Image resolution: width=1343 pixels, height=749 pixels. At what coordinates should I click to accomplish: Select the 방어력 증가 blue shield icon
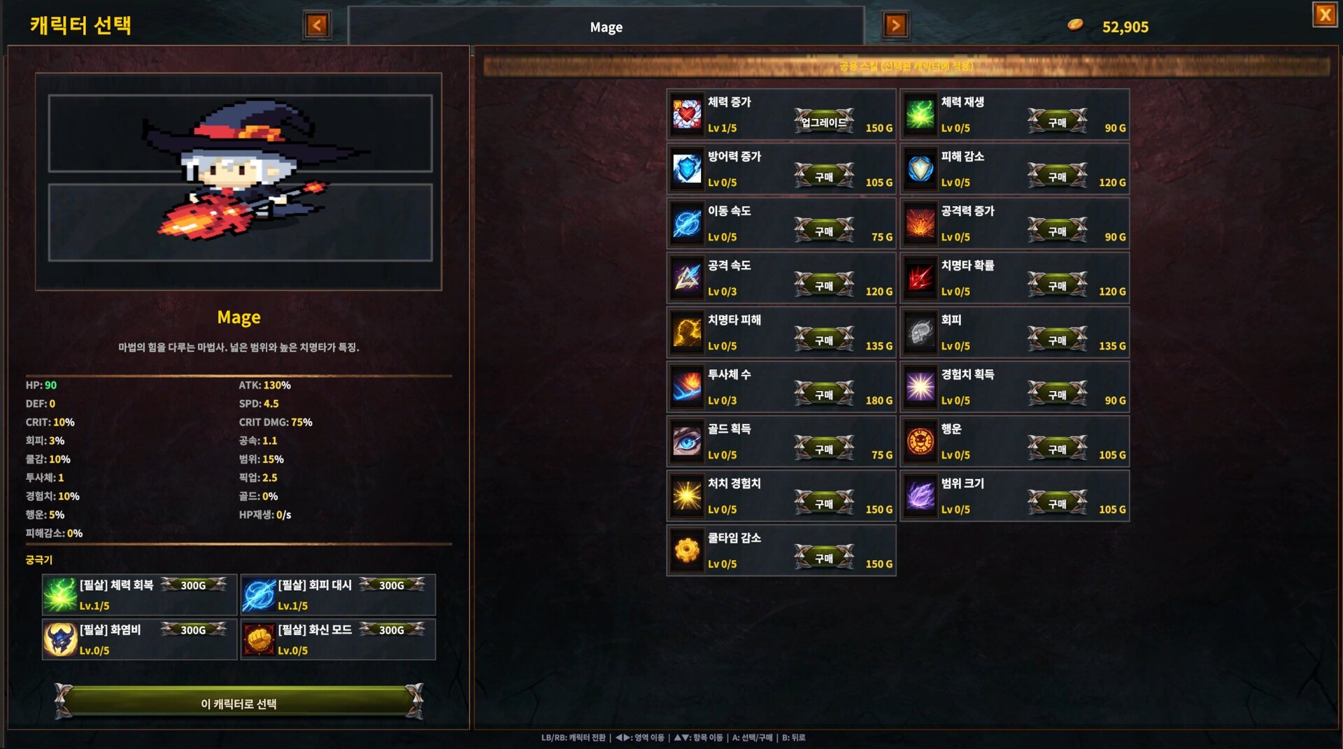pos(687,169)
